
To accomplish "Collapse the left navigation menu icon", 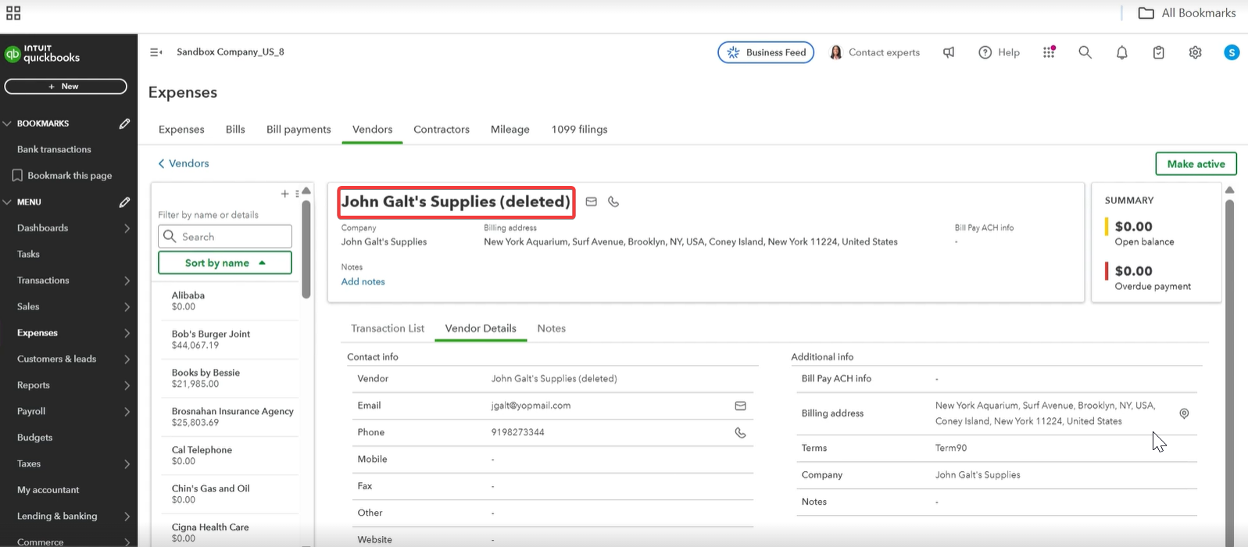I will [156, 52].
